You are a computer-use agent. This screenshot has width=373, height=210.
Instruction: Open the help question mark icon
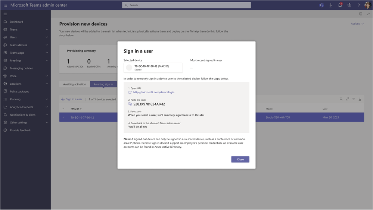coord(358,5)
